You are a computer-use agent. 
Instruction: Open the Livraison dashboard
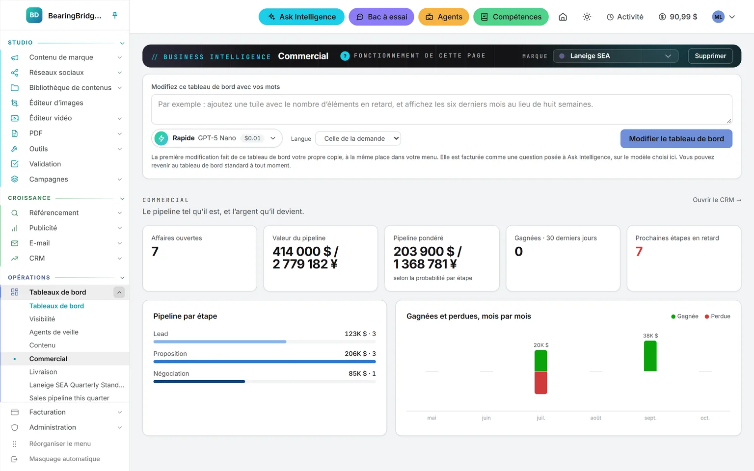(43, 372)
